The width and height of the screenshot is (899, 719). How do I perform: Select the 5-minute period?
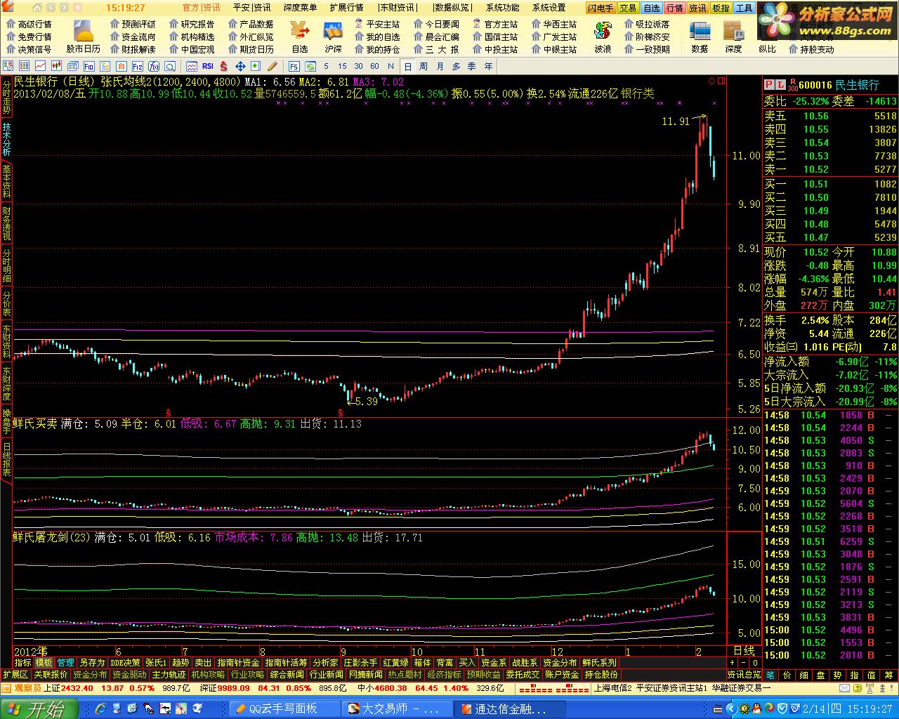point(326,66)
